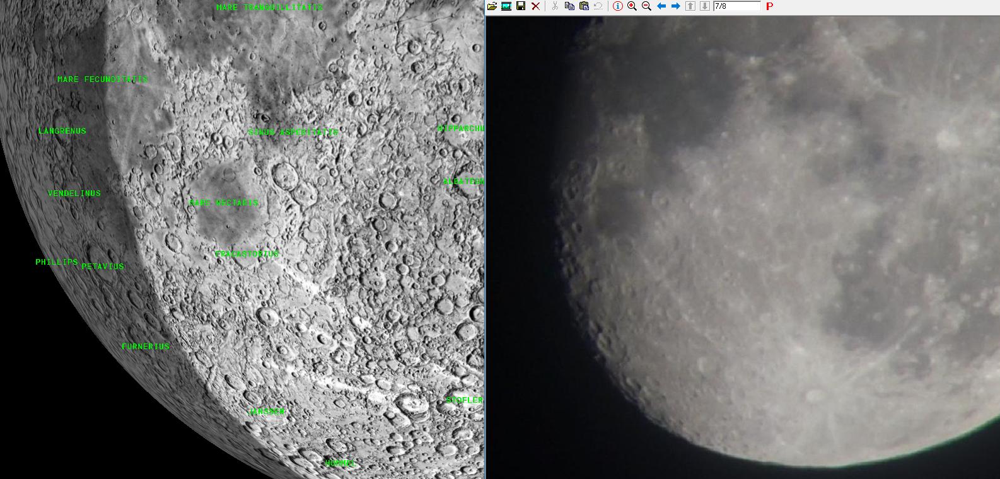Zoom out with the minus magnifier

pyautogui.click(x=646, y=6)
